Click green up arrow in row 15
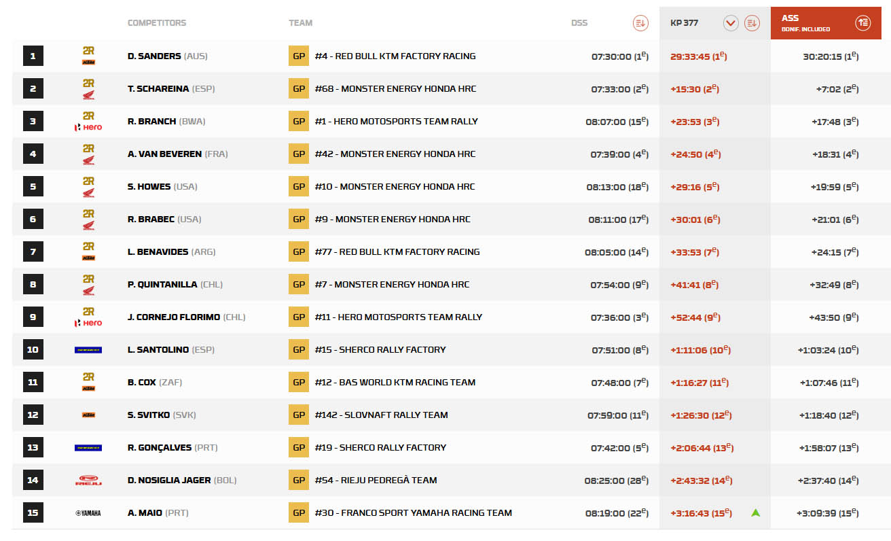This screenshot has height=541, width=891. [755, 512]
